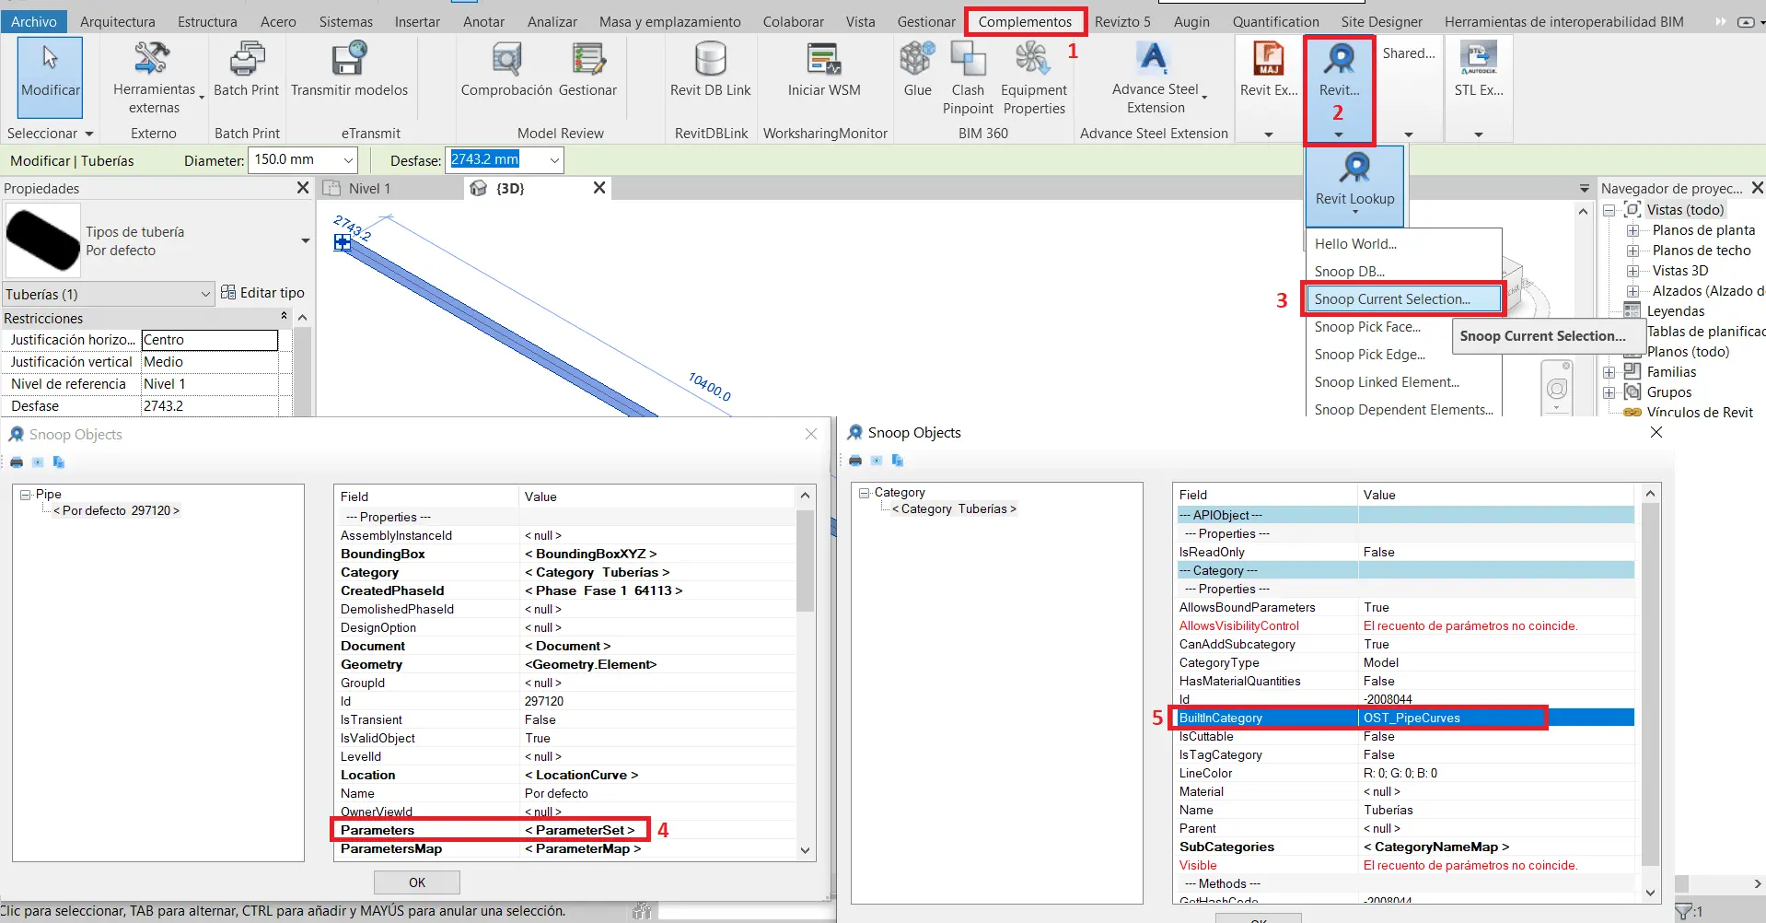Image resolution: width=1766 pixels, height=923 pixels.
Task: Switch to {3D} view tab
Action: [509, 188]
